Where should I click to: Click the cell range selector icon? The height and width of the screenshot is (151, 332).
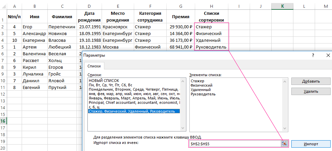click(284, 144)
